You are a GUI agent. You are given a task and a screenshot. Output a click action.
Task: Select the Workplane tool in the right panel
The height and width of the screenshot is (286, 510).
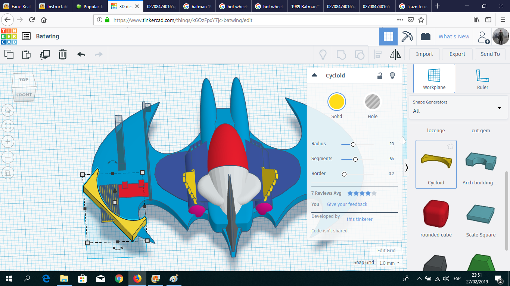[434, 78]
